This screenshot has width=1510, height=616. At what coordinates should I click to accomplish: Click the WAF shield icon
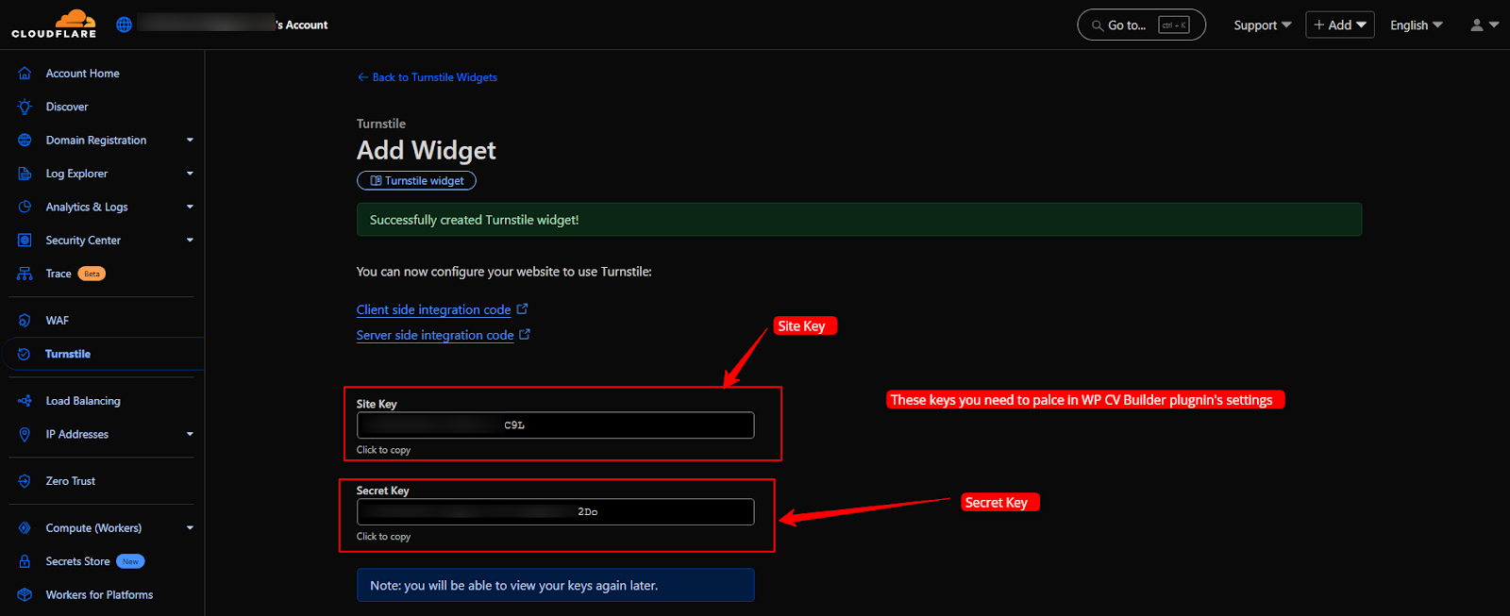click(x=25, y=321)
